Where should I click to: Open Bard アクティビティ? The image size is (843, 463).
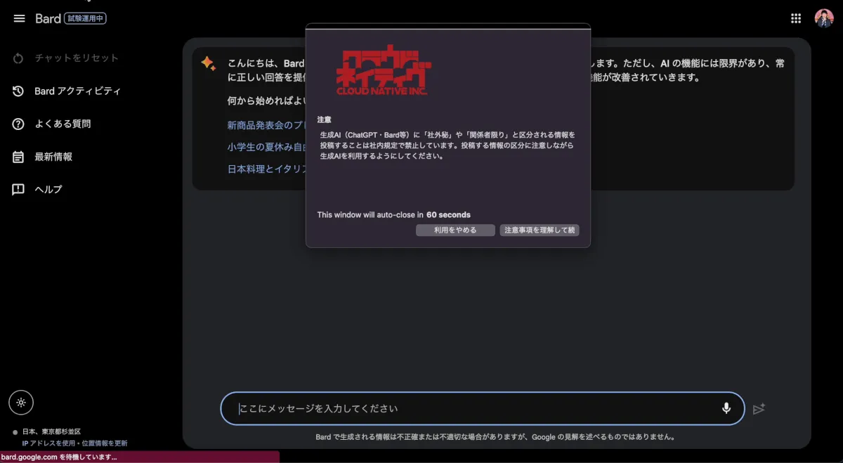click(77, 91)
